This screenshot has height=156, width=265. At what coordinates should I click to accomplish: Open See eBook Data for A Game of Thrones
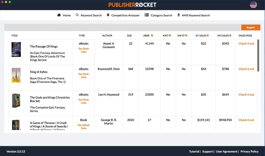pos(84,127)
